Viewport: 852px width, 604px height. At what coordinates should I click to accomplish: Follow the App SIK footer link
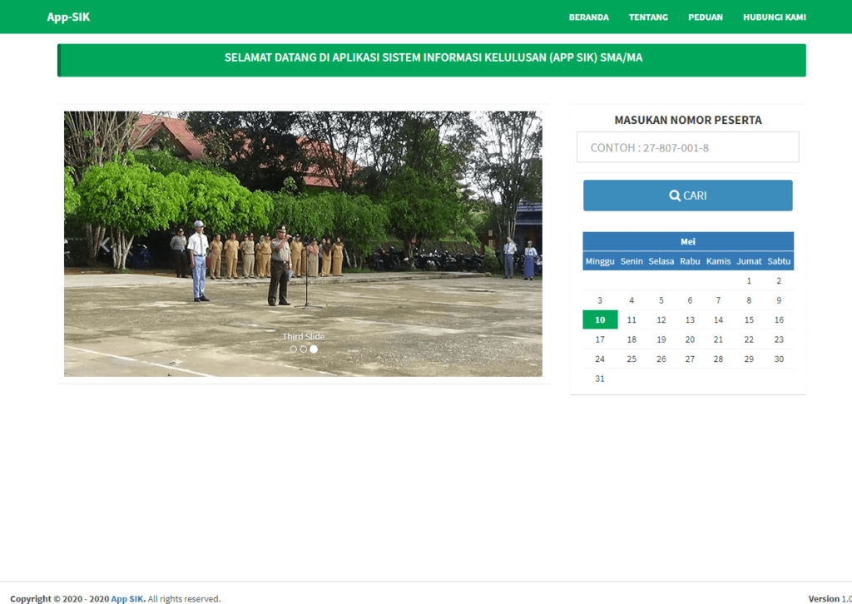(x=128, y=598)
